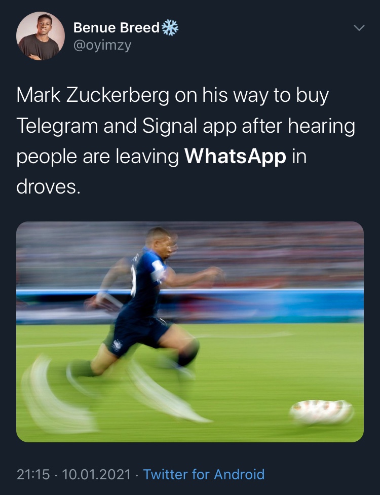Click the white armband on player's arm
Screen dimensions: 380x495
pos(158,271)
